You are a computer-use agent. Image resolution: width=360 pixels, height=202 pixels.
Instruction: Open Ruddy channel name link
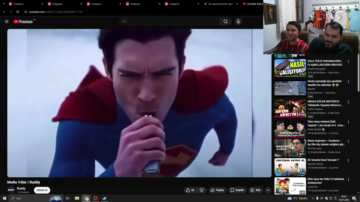coord(21,189)
